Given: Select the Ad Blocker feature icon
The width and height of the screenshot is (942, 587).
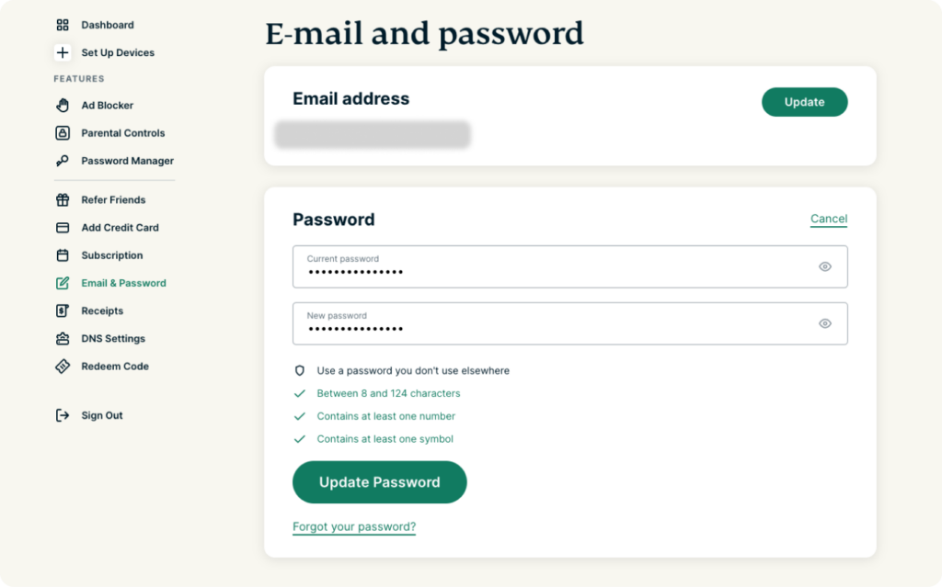Looking at the screenshot, I should tap(61, 105).
